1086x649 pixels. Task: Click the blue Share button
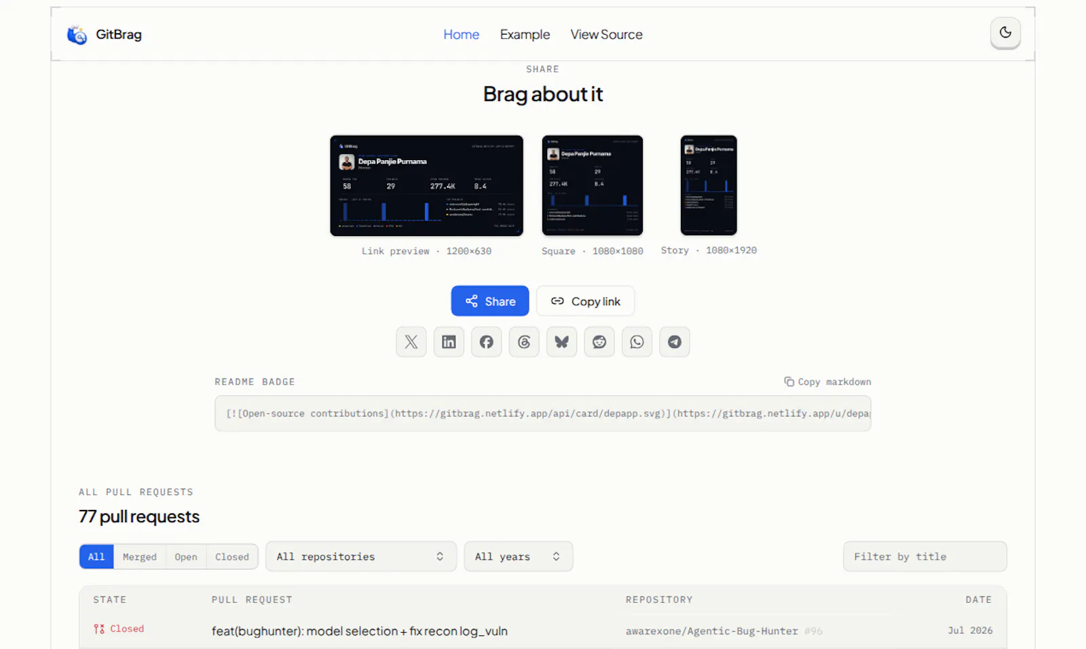(490, 301)
